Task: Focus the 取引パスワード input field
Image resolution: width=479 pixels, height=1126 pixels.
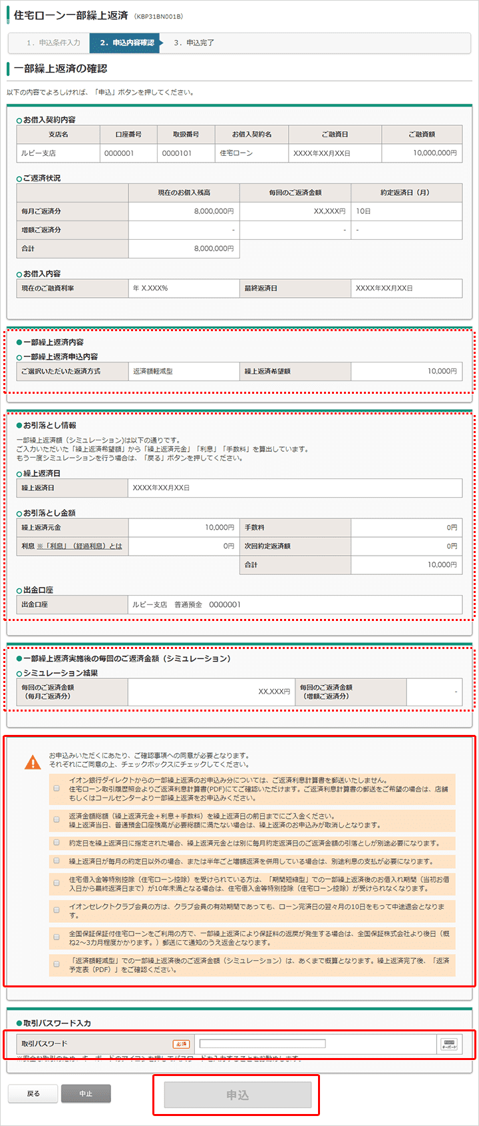Action: (262, 1044)
